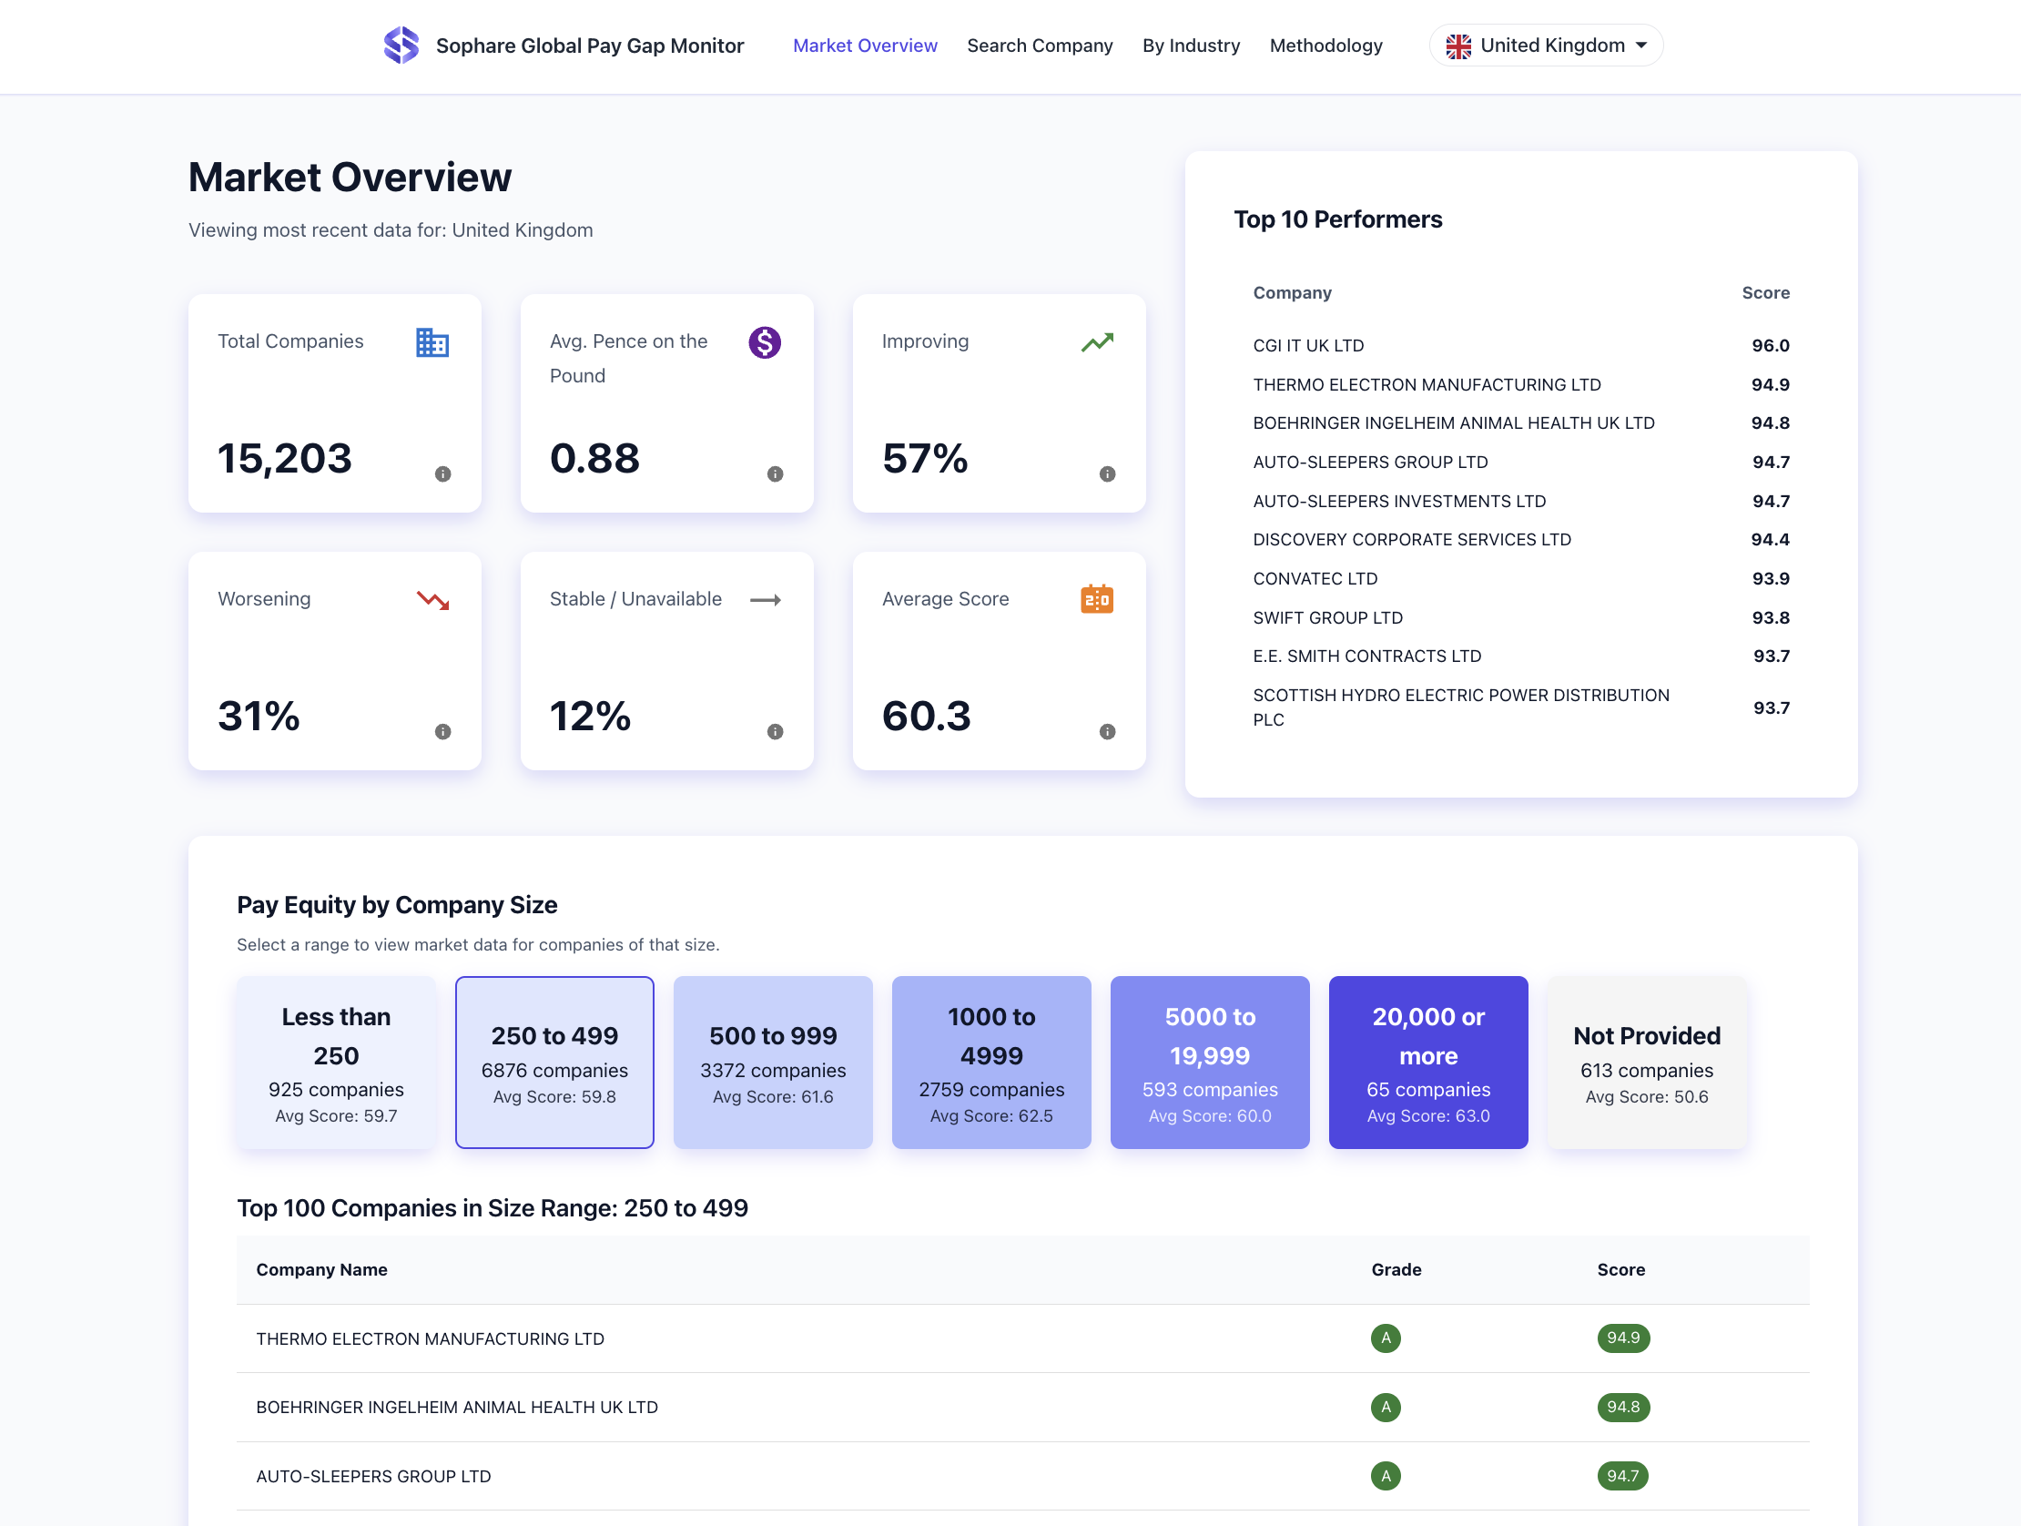Viewport: 2021px width, 1526px height.
Task: Open the info tooltip on Worsening card
Action: click(444, 731)
